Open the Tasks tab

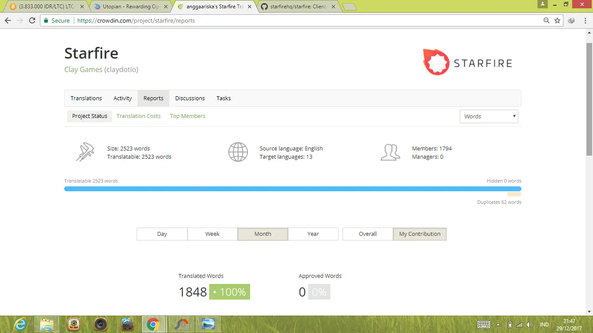coord(224,98)
